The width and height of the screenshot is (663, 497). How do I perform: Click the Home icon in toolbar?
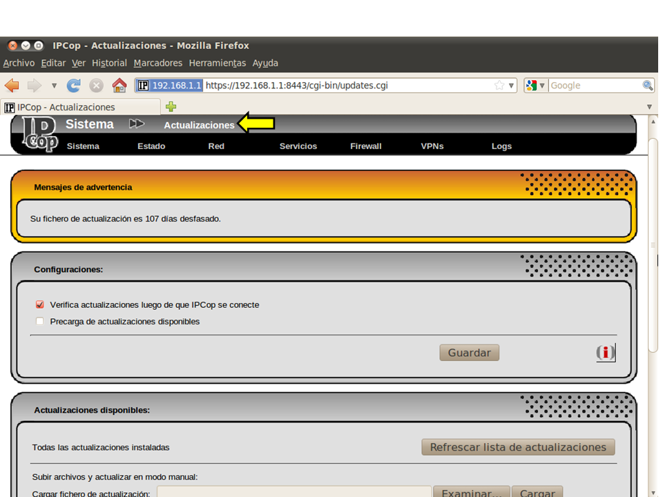pyautogui.click(x=119, y=86)
